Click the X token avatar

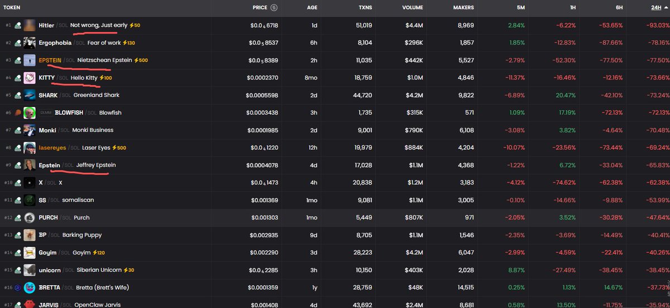(x=30, y=183)
